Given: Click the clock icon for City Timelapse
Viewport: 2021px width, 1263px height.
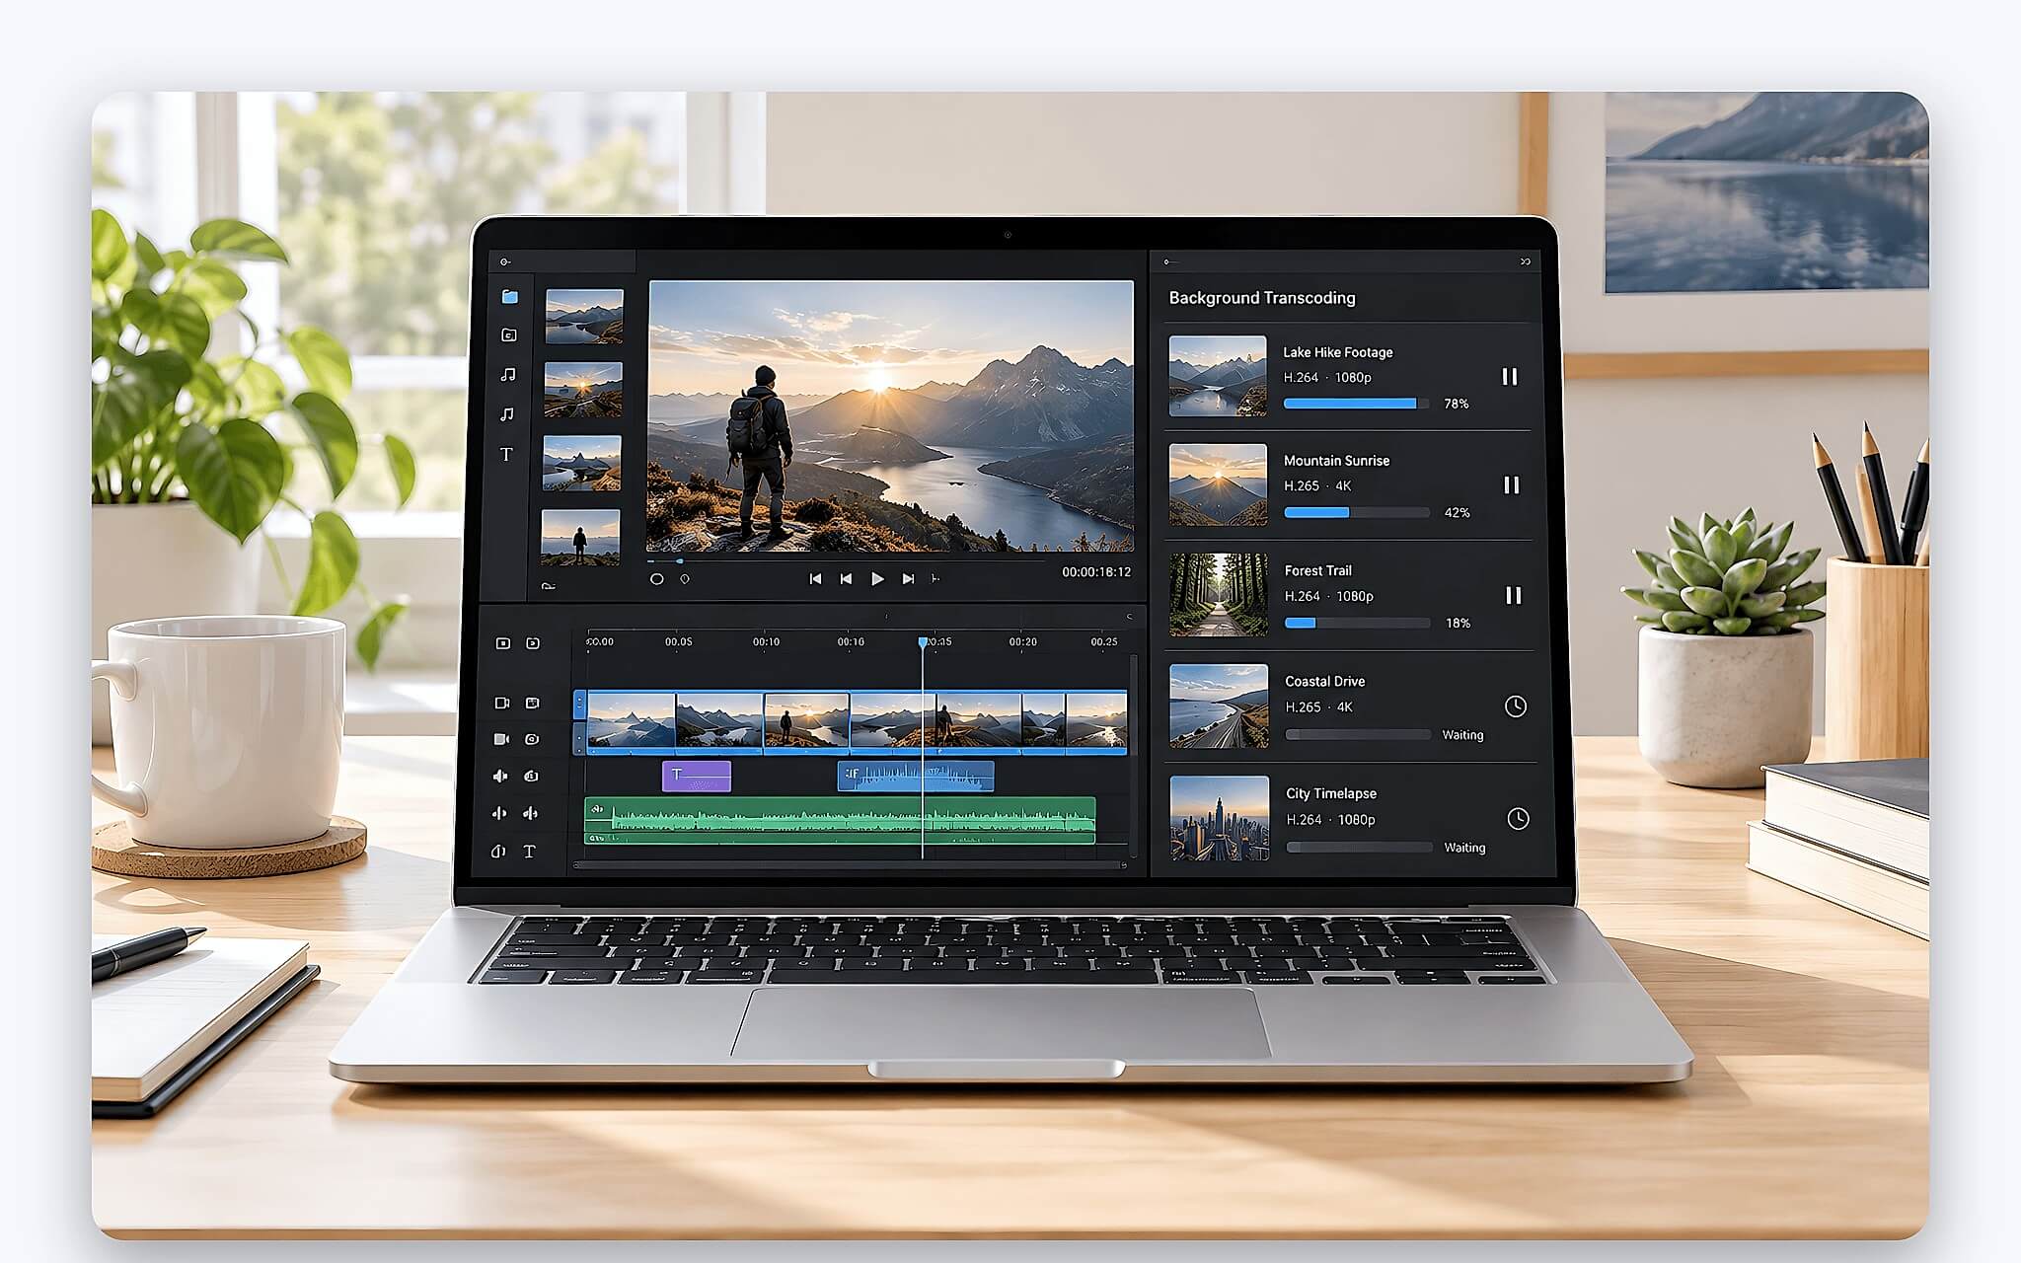Looking at the screenshot, I should point(1518,819).
